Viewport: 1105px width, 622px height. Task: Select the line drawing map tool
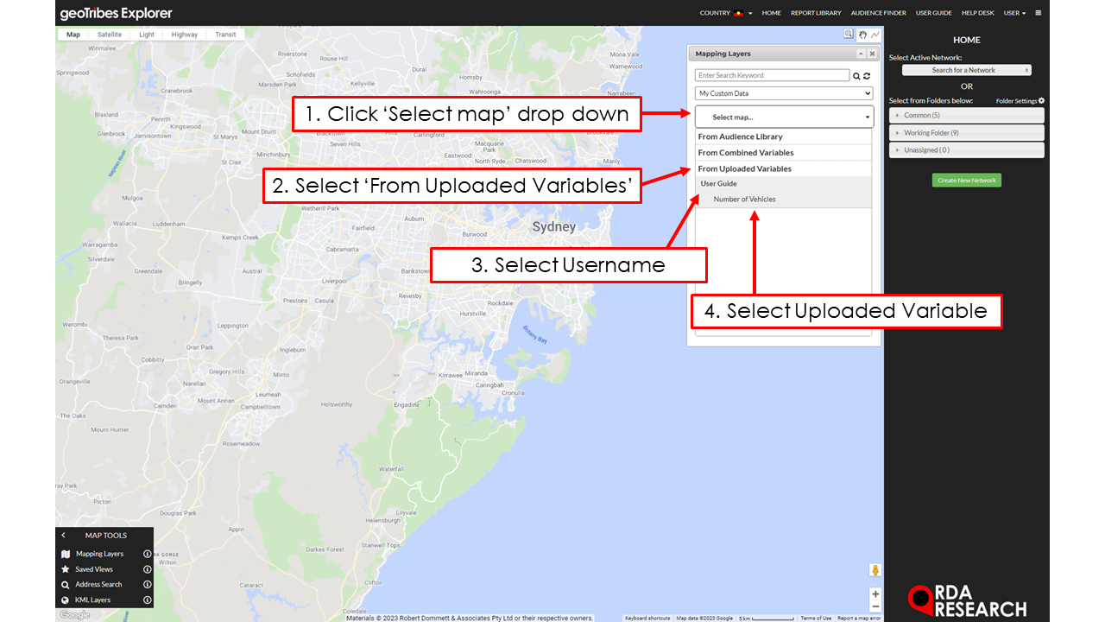(x=875, y=35)
